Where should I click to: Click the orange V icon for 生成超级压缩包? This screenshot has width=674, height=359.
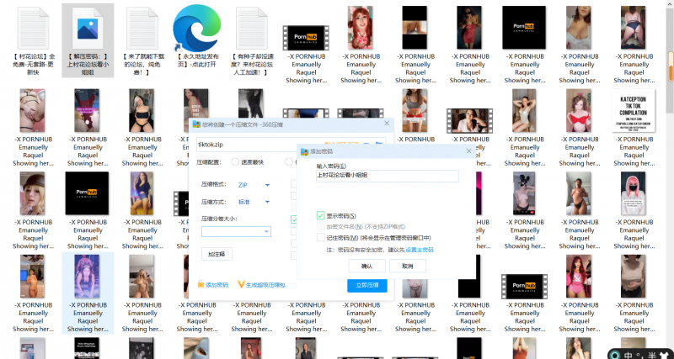coord(241,285)
